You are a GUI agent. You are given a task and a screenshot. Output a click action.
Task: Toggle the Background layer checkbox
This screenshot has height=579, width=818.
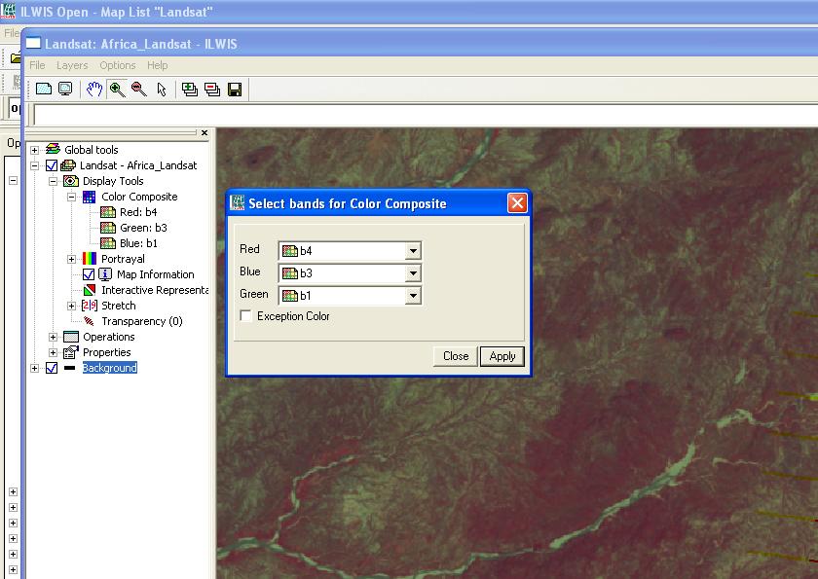tap(52, 368)
